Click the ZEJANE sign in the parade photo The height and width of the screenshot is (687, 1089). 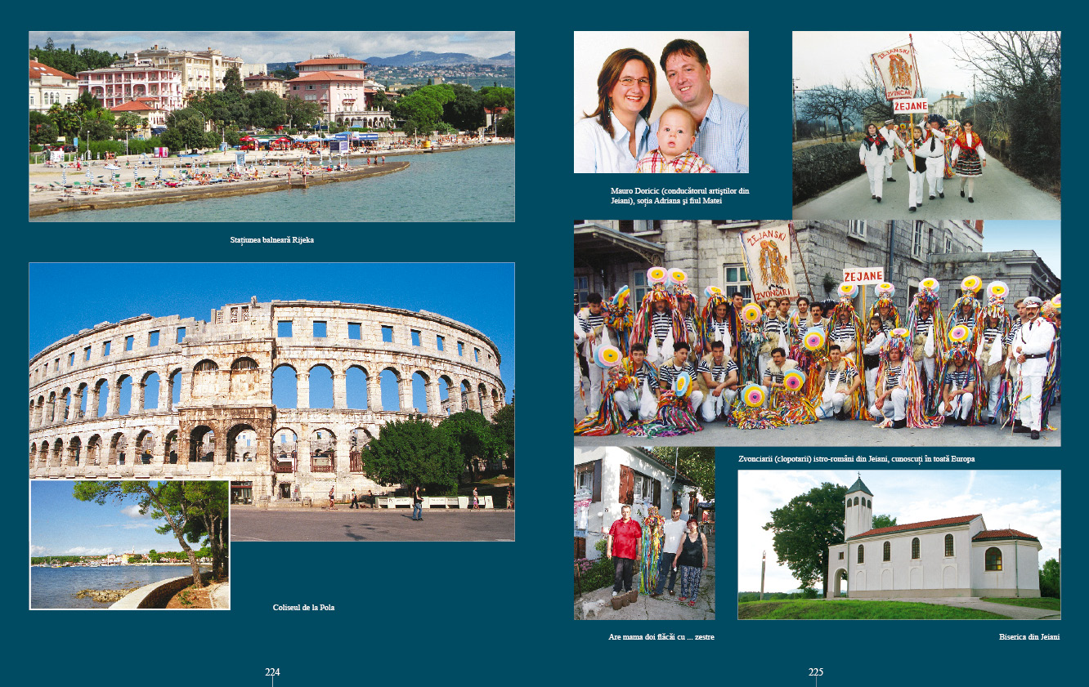[x=910, y=106]
